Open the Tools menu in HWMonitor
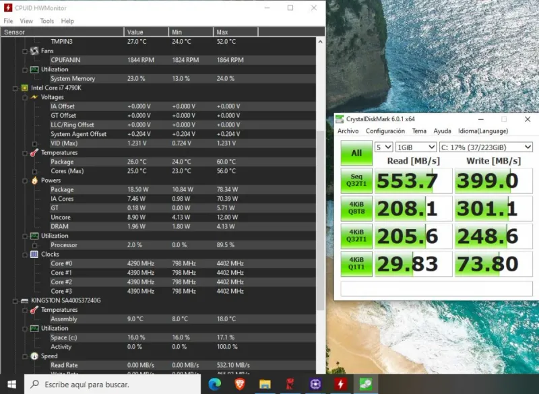The image size is (539, 394). pyautogui.click(x=47, y=21)
